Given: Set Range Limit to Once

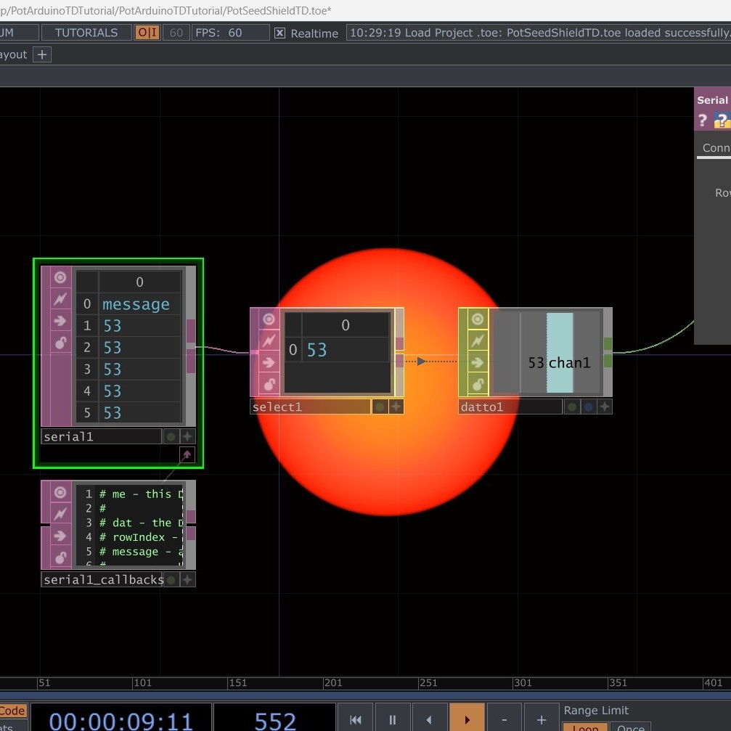Looking at the screenshot, I should 631,728.
